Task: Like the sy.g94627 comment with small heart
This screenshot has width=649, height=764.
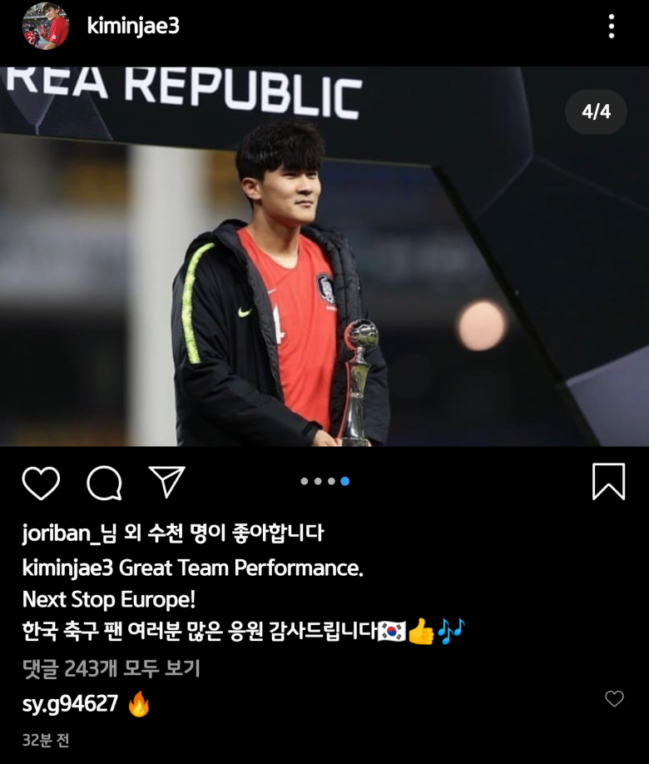Action: pyautogui.click(x=614, y=699)
